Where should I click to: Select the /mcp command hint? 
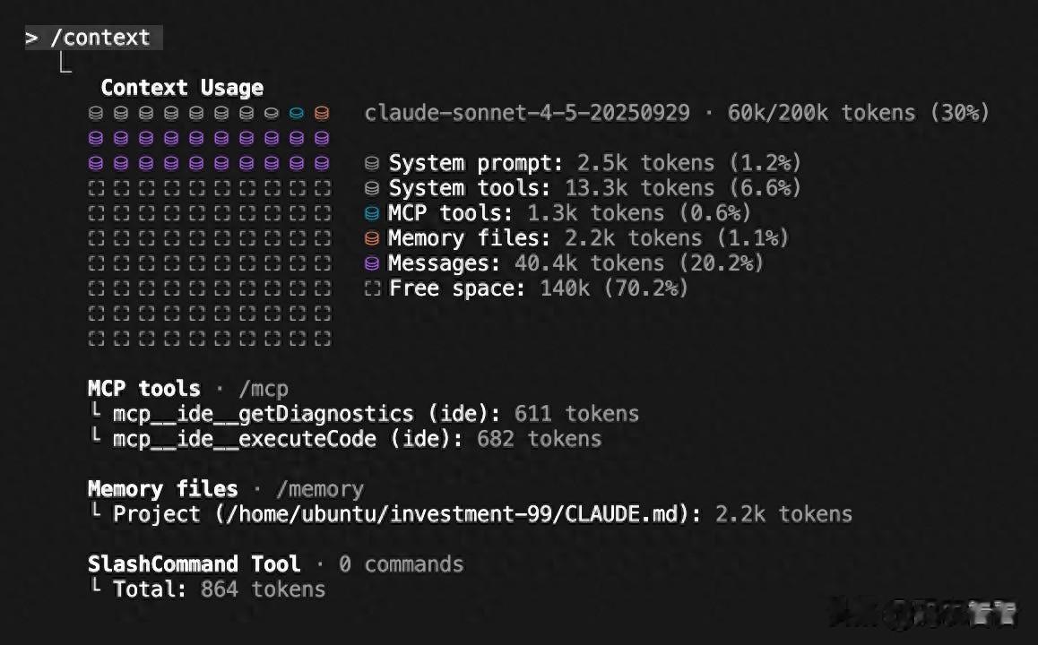pyautogui.click(x=263, y=389)
